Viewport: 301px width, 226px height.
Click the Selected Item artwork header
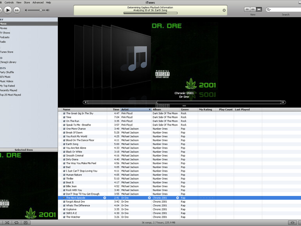point(29,150)
